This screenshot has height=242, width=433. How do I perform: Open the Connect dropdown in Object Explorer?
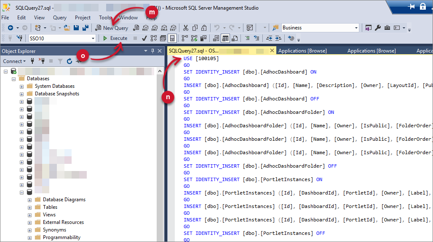point(14,61)
